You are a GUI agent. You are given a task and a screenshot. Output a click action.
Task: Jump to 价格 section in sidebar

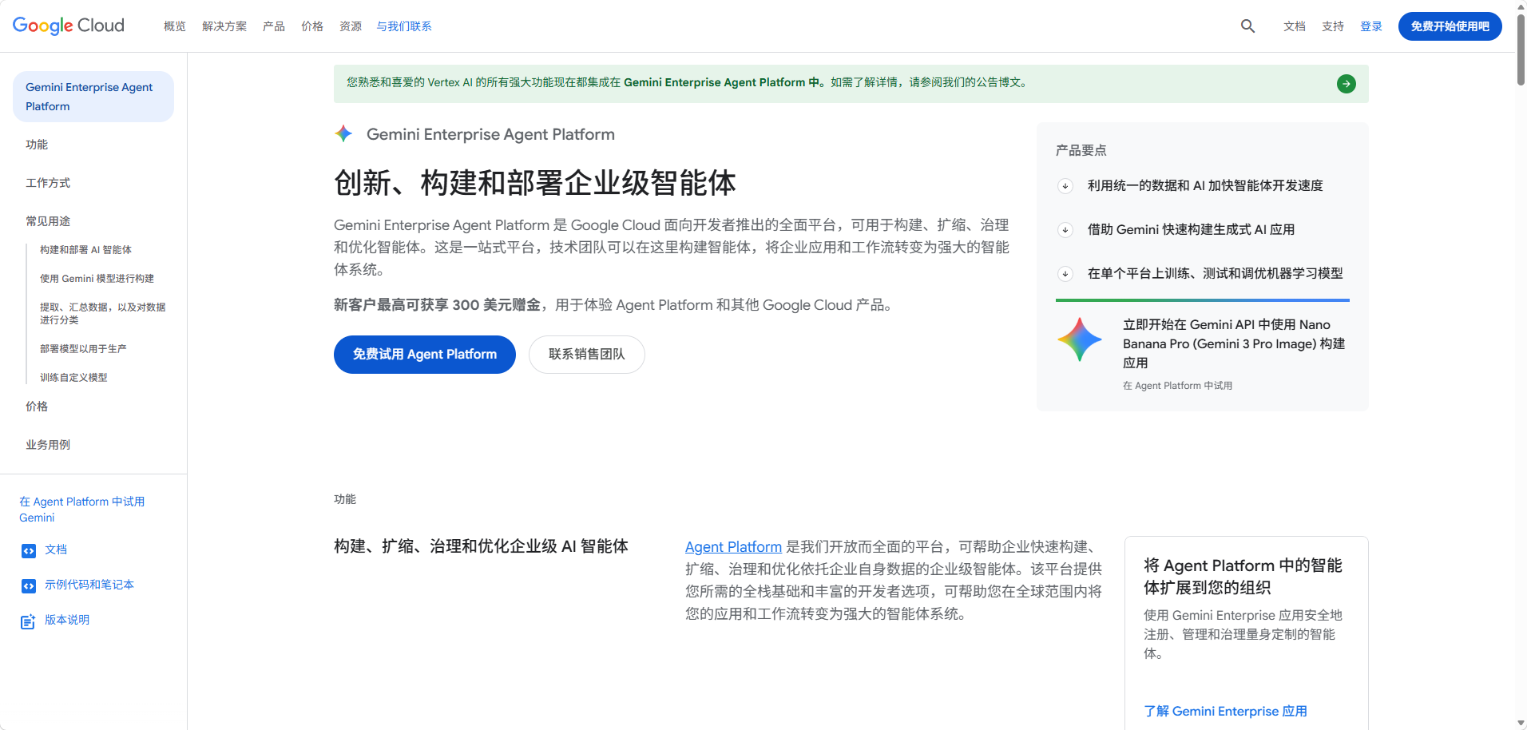coord(37,407)
